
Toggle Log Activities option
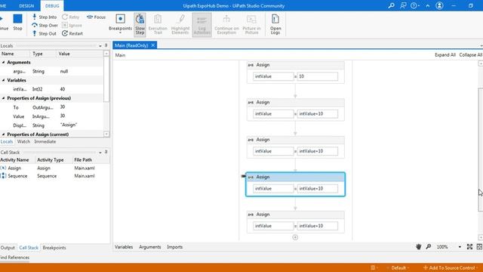point(202,25)
